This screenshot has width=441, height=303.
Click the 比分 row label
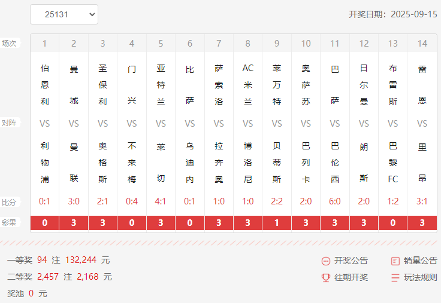click(9, 202)
